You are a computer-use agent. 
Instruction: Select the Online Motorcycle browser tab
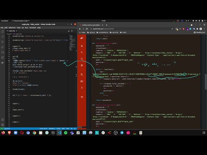coord(91,25)
